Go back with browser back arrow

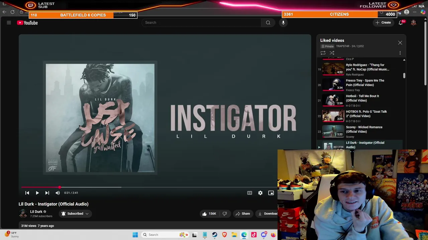pyautogui.click(x=4, y=12)
